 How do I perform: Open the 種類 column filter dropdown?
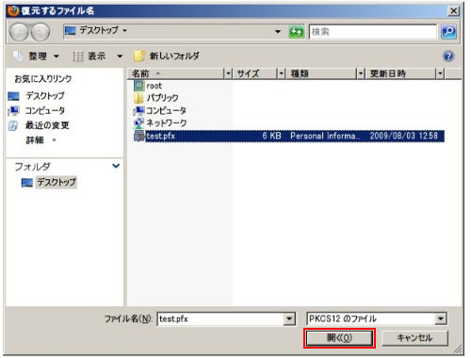pos(361,73)
